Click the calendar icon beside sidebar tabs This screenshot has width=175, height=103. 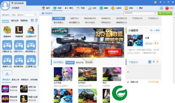[32, 20]
